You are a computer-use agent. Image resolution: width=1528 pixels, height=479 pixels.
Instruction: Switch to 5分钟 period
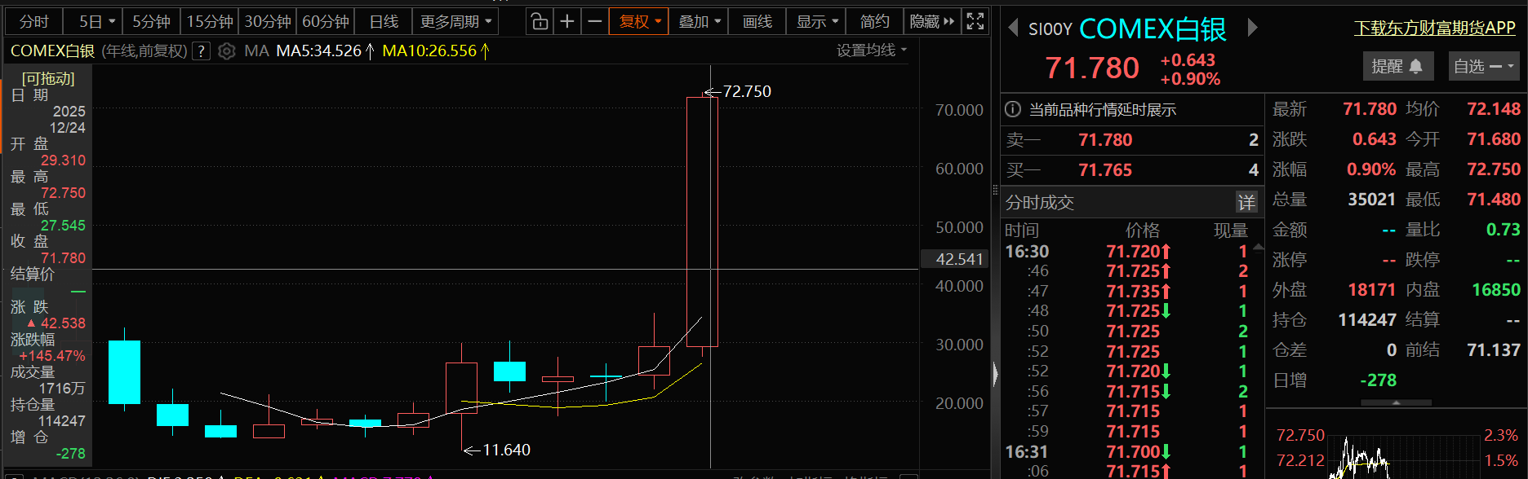click(152, 22)
